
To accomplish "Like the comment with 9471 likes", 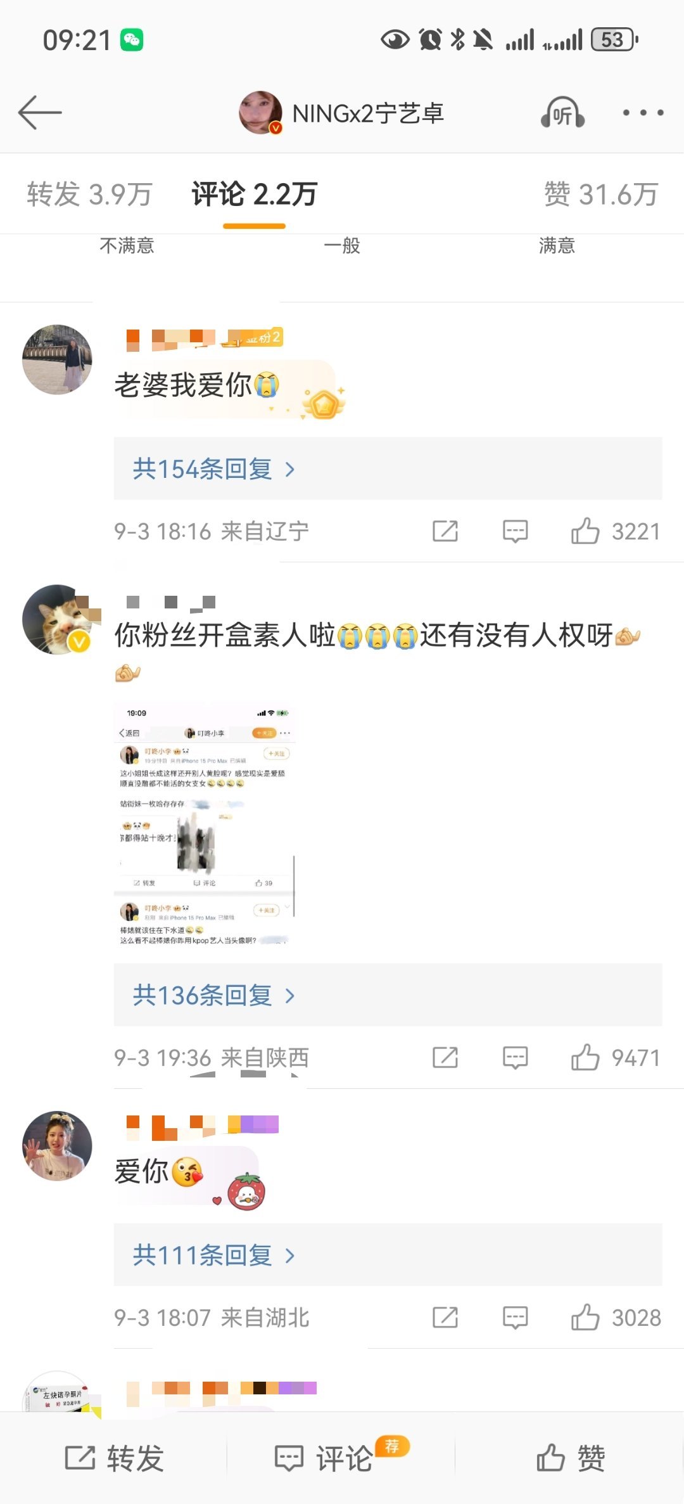I will pos(585,1057).
